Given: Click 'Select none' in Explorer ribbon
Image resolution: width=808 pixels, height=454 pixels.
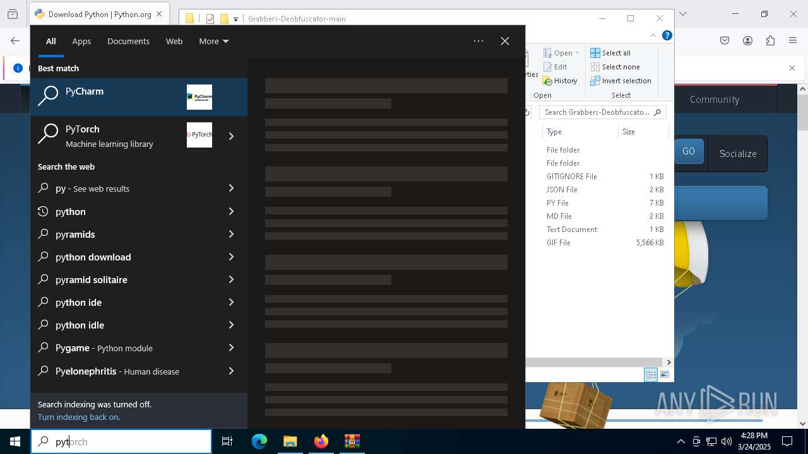Looking at the screenshot, I should tap(615, 67).
